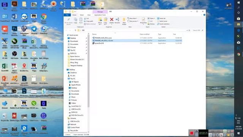
Task: Click the Manage contextual tab
Action: point(100,12)
